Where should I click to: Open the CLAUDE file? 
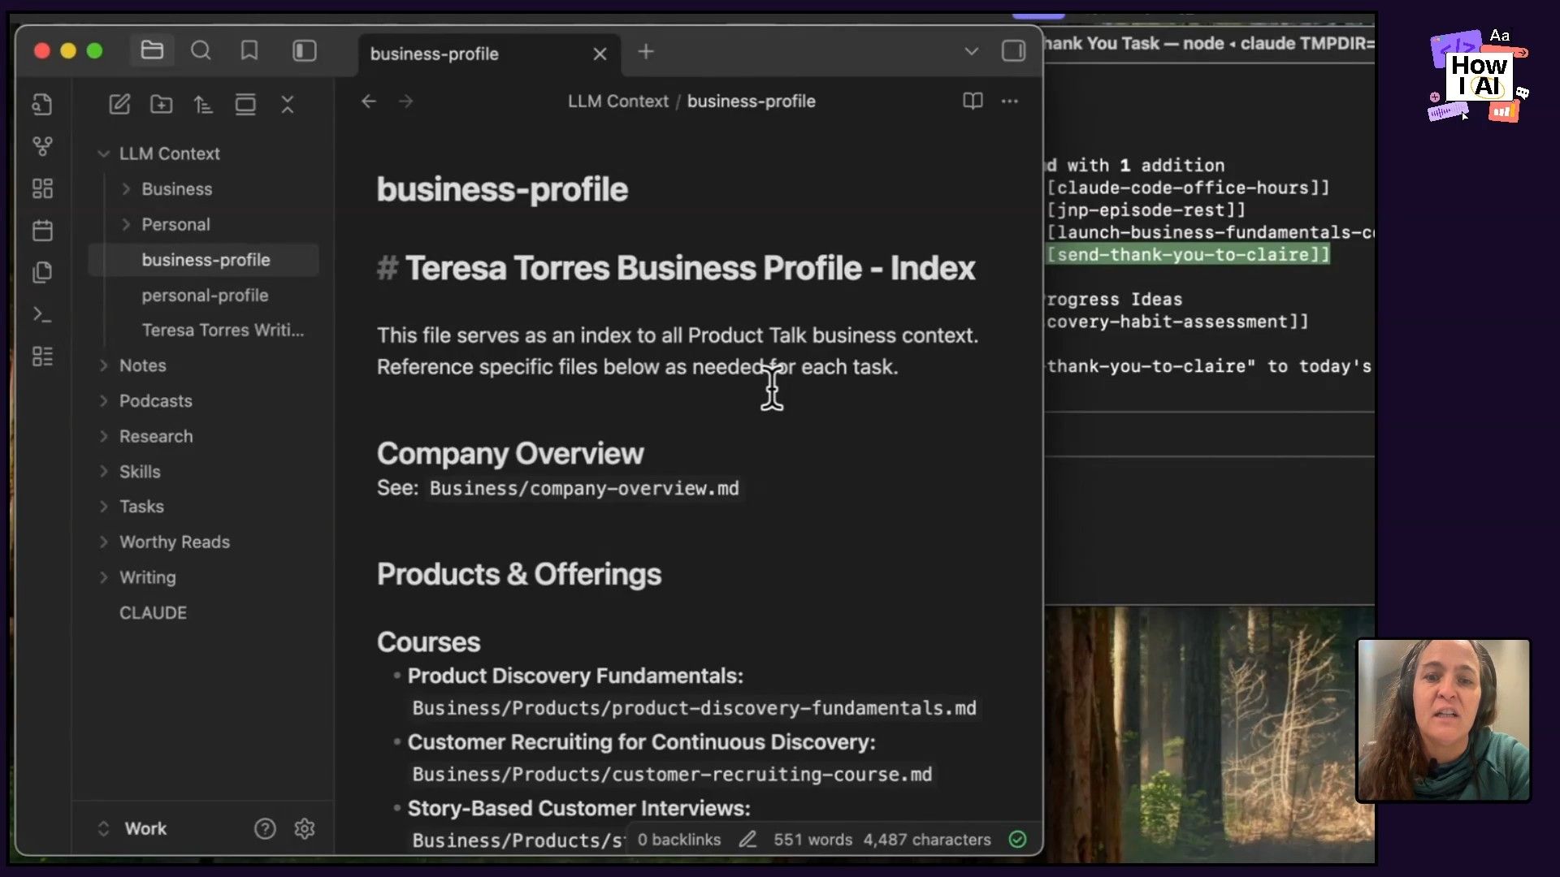tap(153, 613)
